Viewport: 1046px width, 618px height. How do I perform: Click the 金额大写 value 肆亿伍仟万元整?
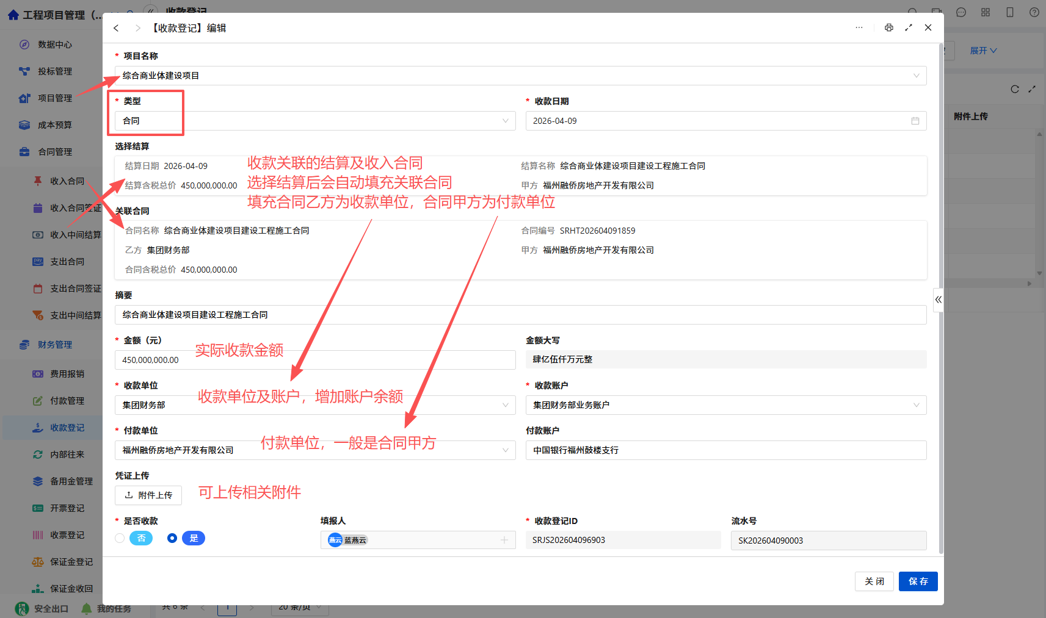click(x=562, y=359)
